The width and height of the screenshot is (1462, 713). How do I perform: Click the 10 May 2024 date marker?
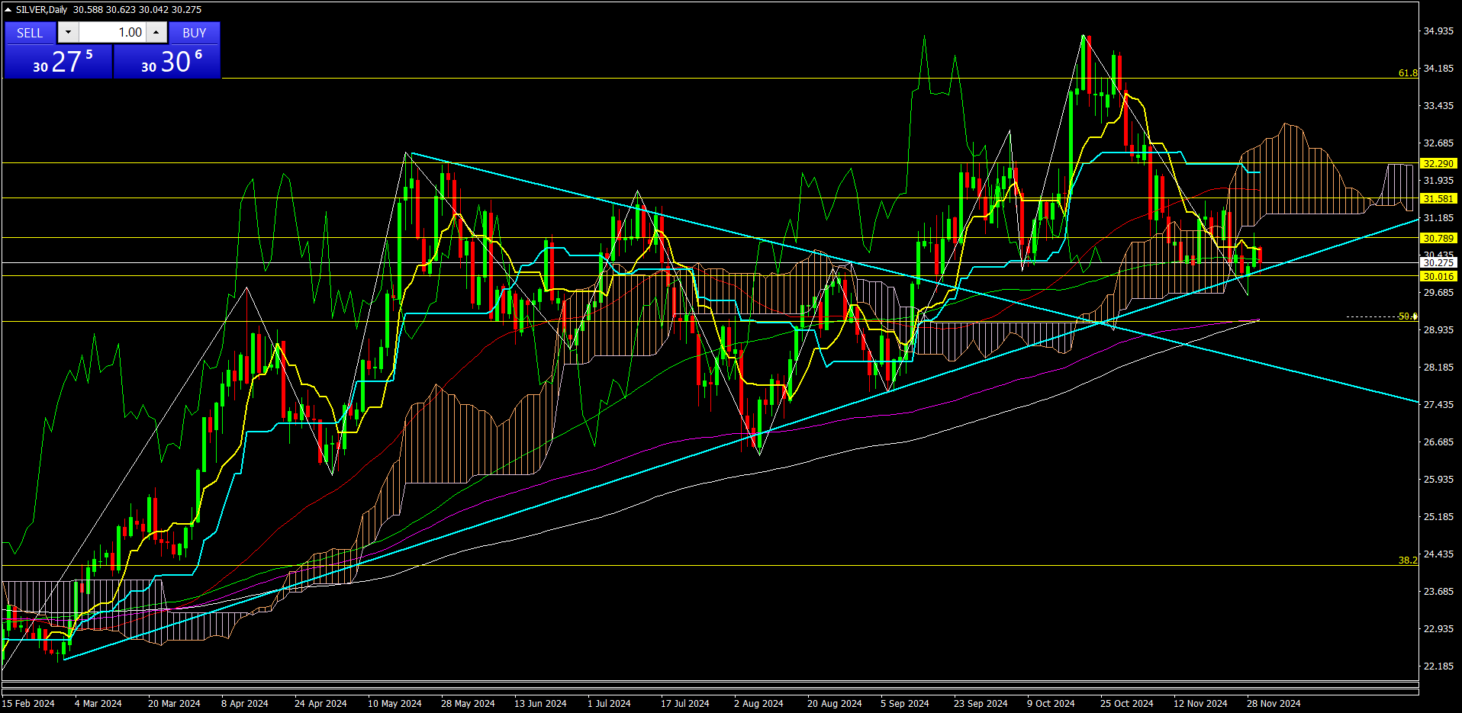pyautogui.click(x=394, y=703)
